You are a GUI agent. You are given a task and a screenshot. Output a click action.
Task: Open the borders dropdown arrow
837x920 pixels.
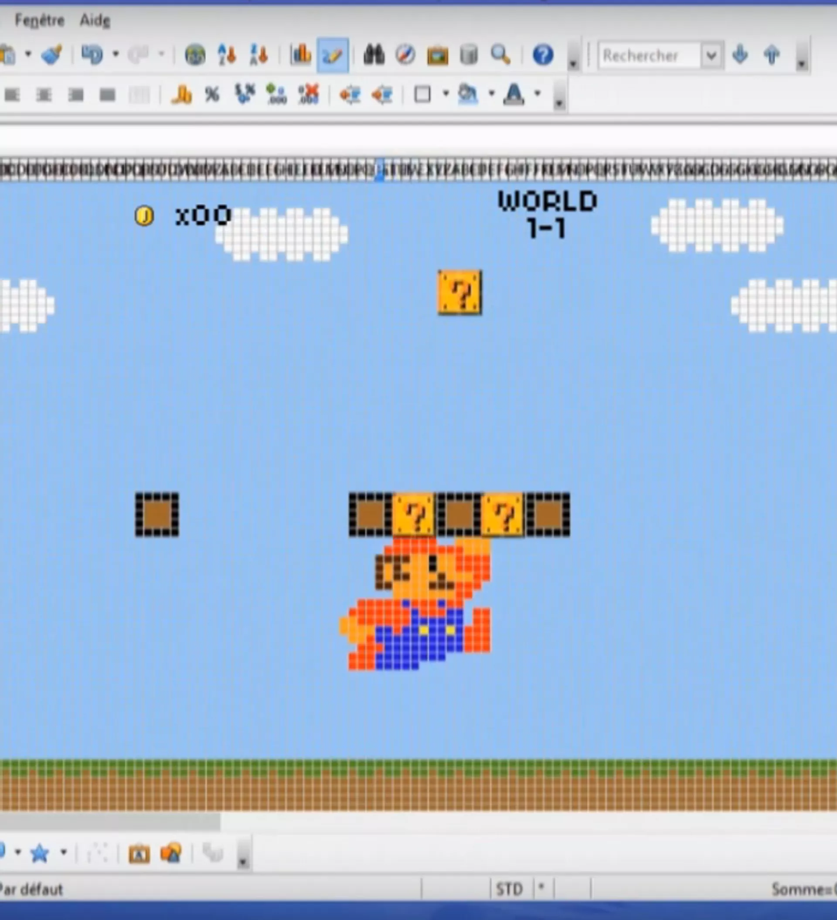pyautogui.click(x=446, y=94)
